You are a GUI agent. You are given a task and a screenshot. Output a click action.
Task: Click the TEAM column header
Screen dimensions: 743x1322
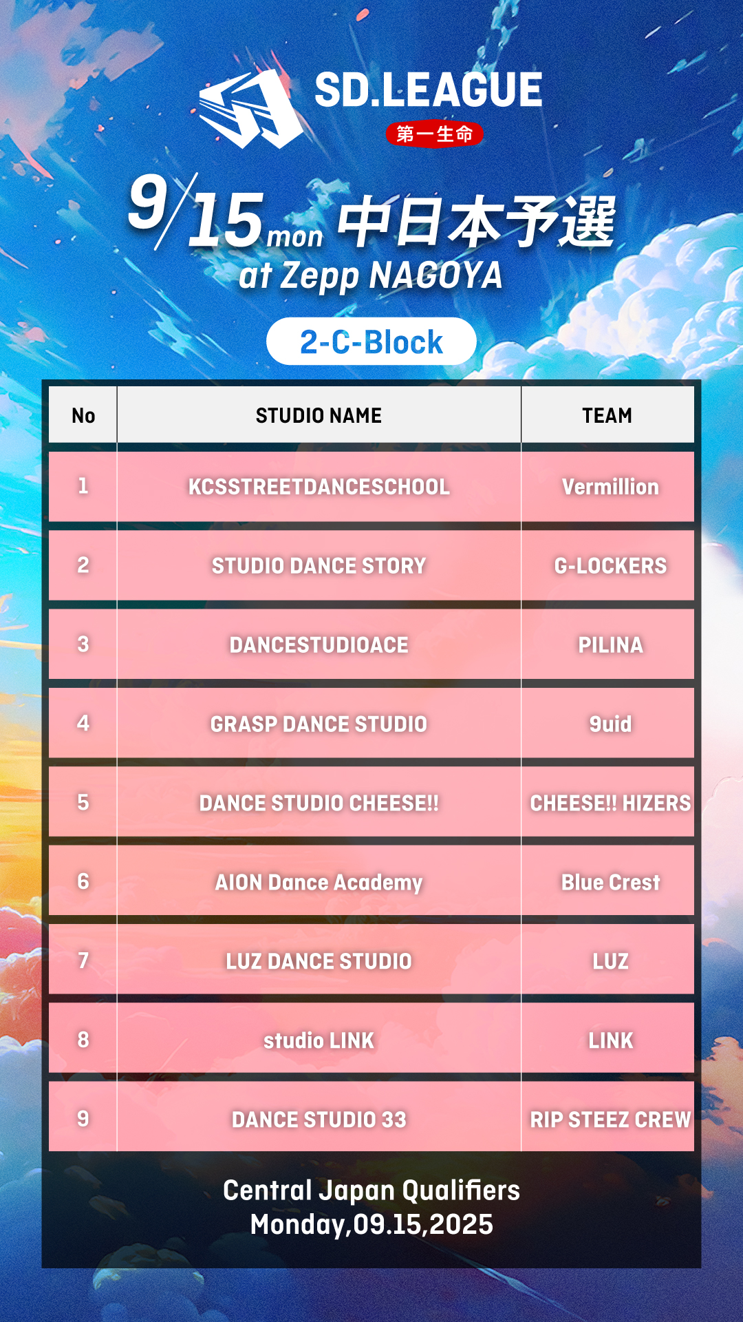coord(607,415)
